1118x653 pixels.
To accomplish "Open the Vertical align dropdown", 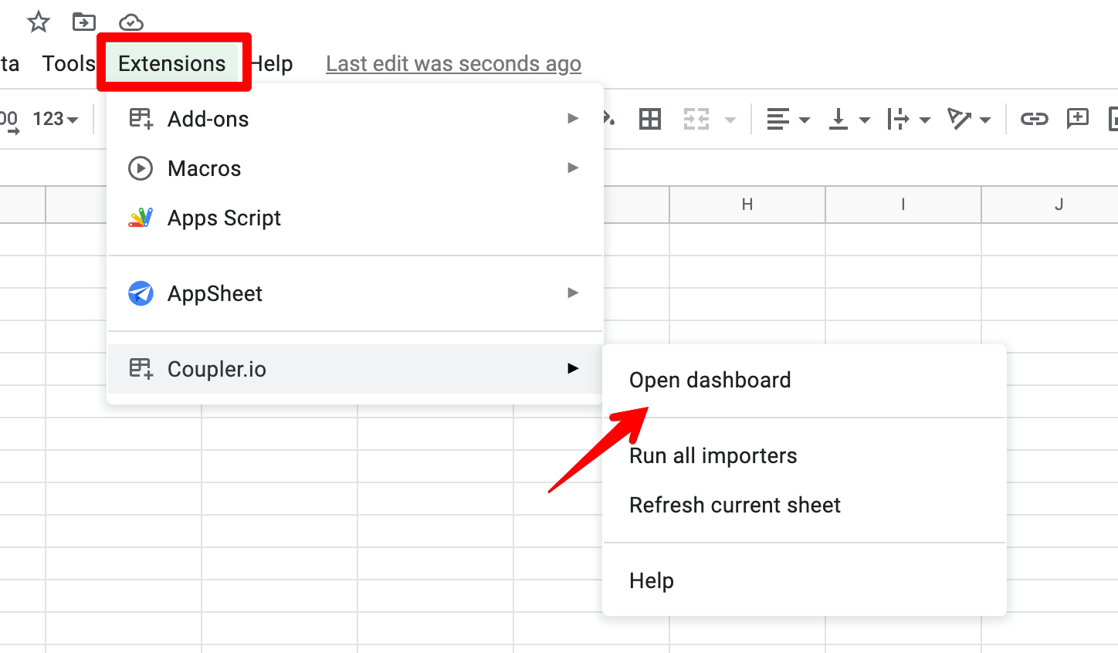I will coord(849,119).
